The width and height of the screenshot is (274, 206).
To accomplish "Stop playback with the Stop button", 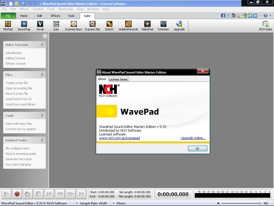I will click(39, 194).
